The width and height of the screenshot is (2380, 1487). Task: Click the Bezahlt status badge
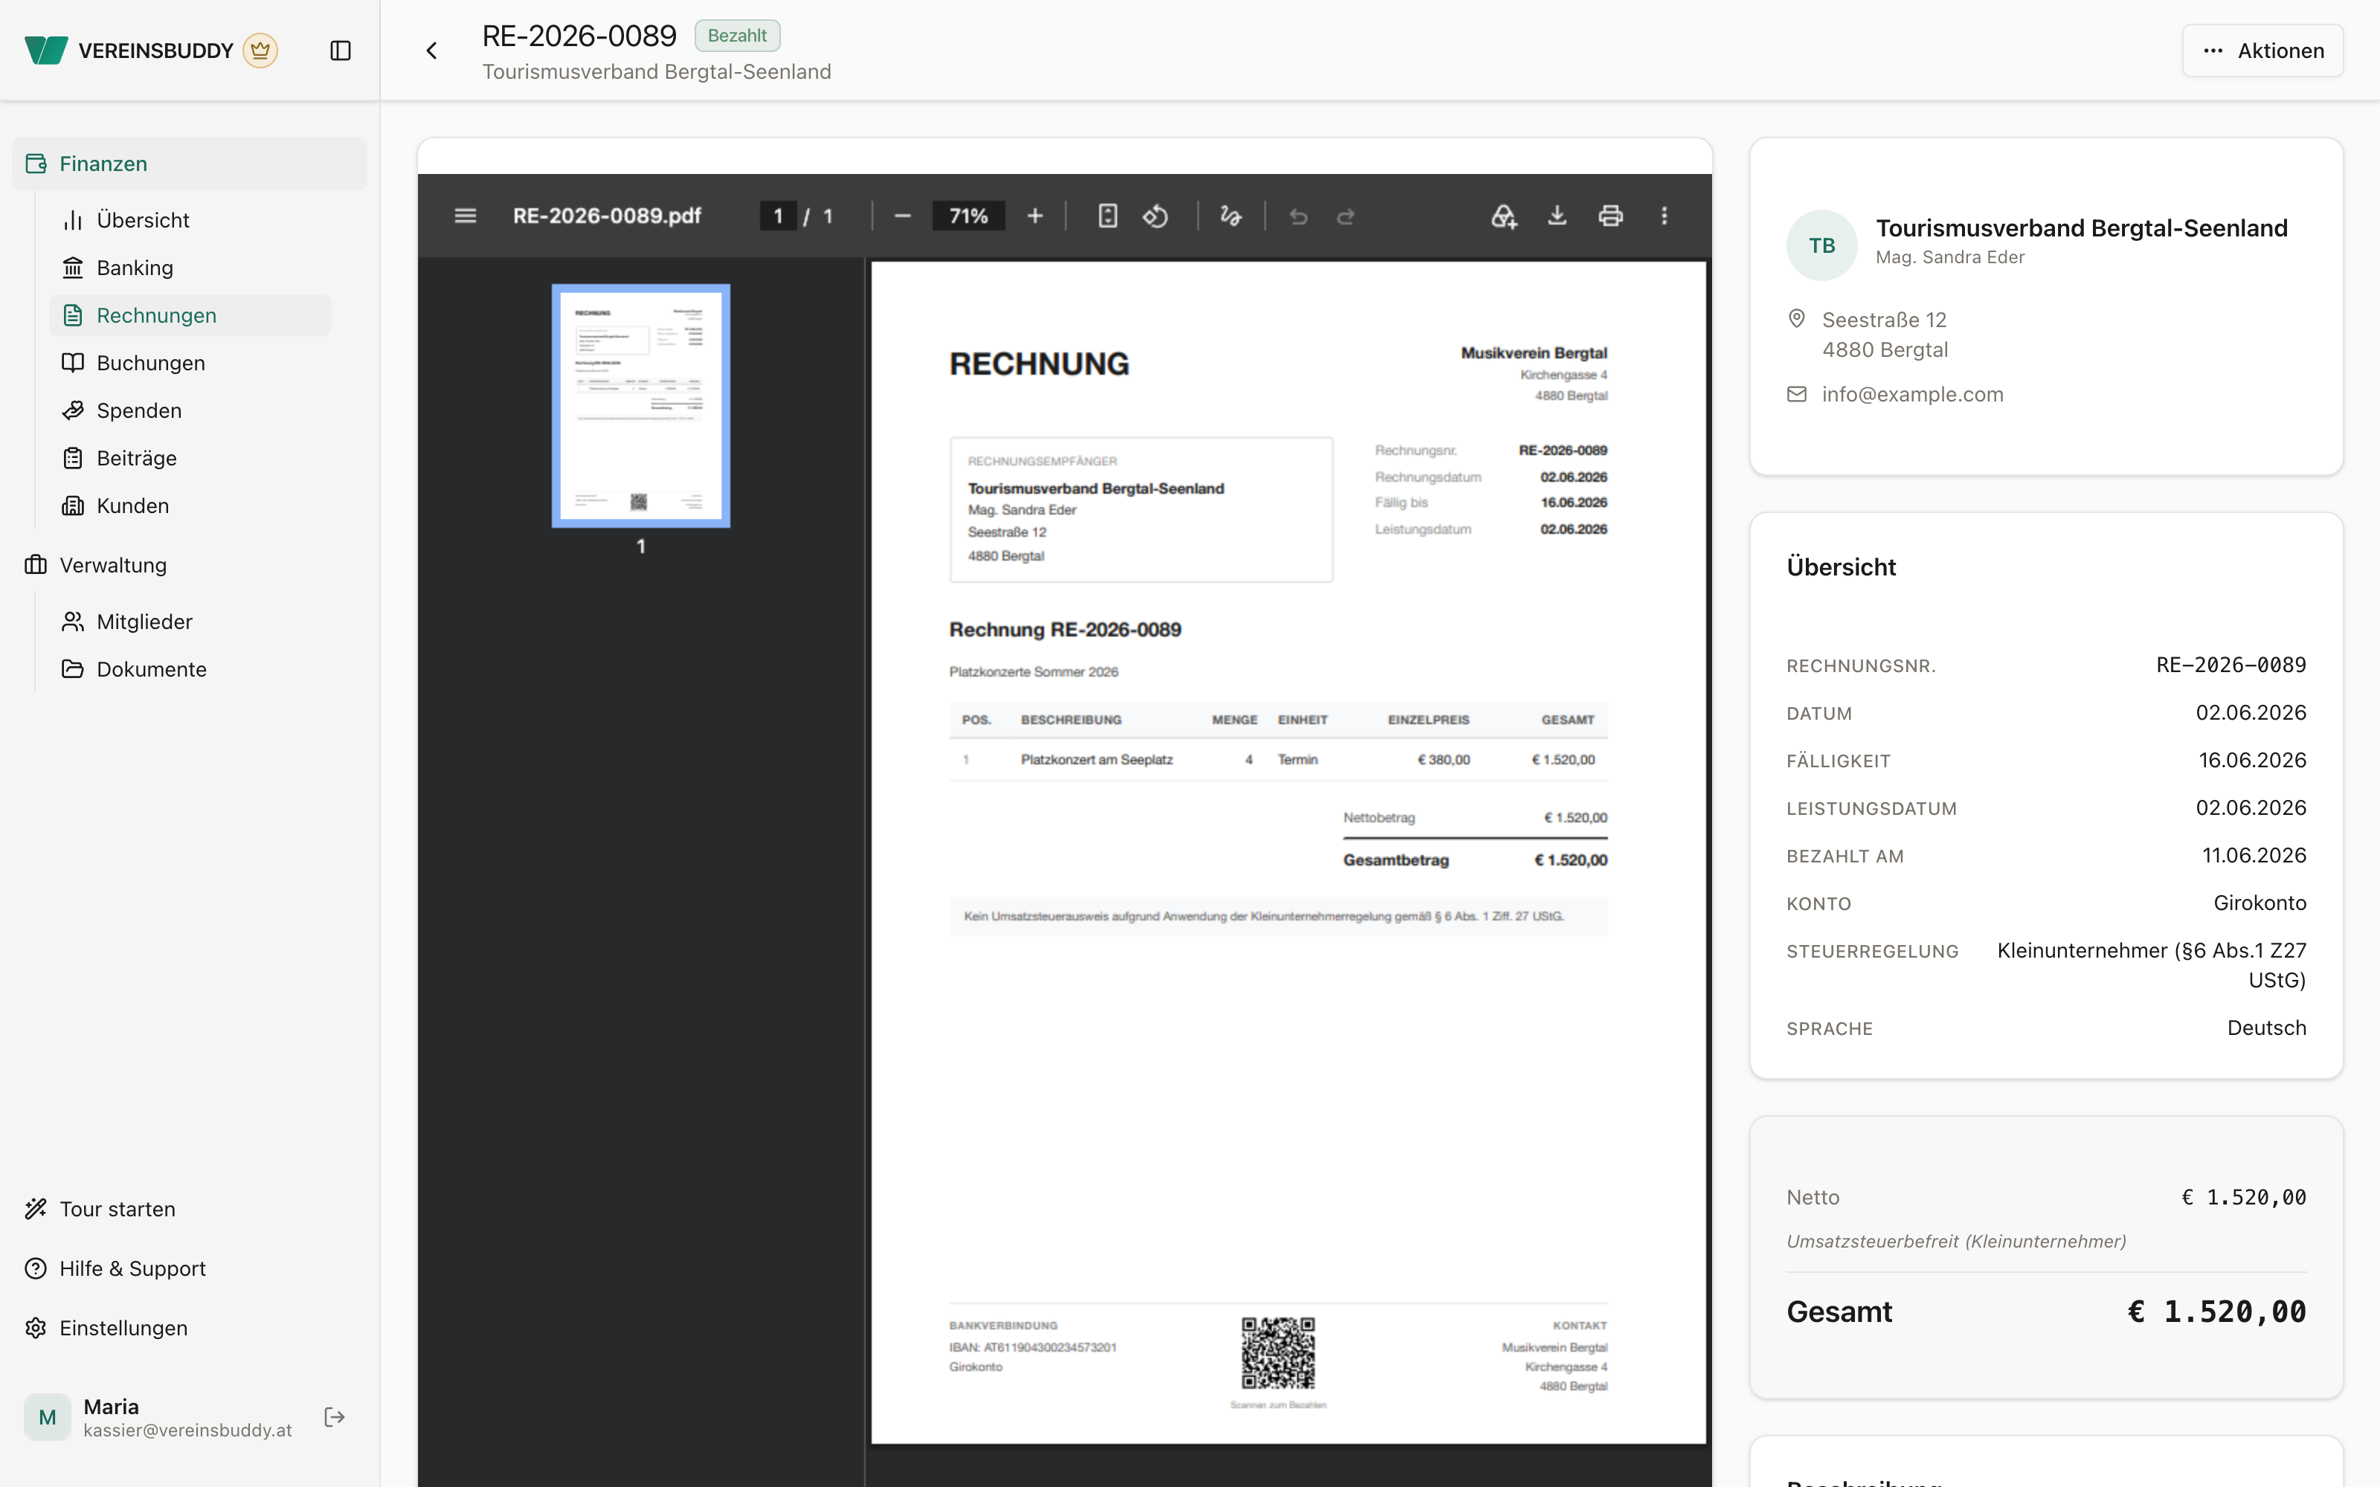pyautogui.click(x=736, y=36)
